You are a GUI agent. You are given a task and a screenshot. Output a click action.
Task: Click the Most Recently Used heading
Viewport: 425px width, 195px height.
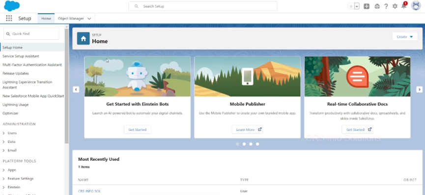[99, 159]
